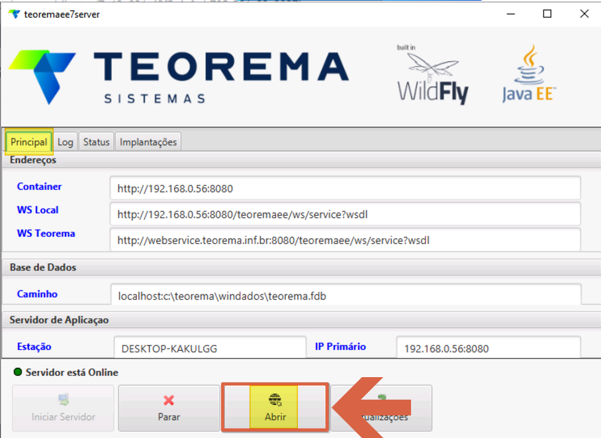Image resolution: width=601 pixels, height=438 pixels.
Task: Click the IP Primário field
Action: click(488, 347)
